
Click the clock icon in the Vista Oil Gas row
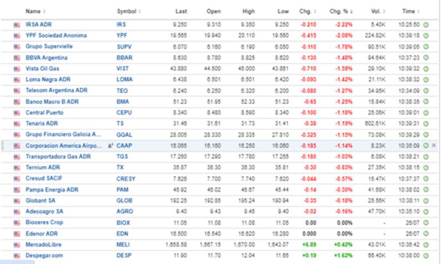tap(426, 69)
